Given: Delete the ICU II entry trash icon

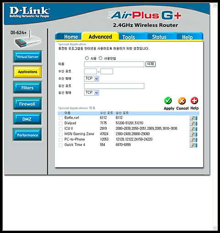Looking at the screenshot, I should point(195,129).
